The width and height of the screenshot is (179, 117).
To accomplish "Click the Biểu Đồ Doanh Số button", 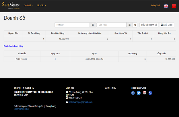I will pyautogui.click(x=149, y=25).
